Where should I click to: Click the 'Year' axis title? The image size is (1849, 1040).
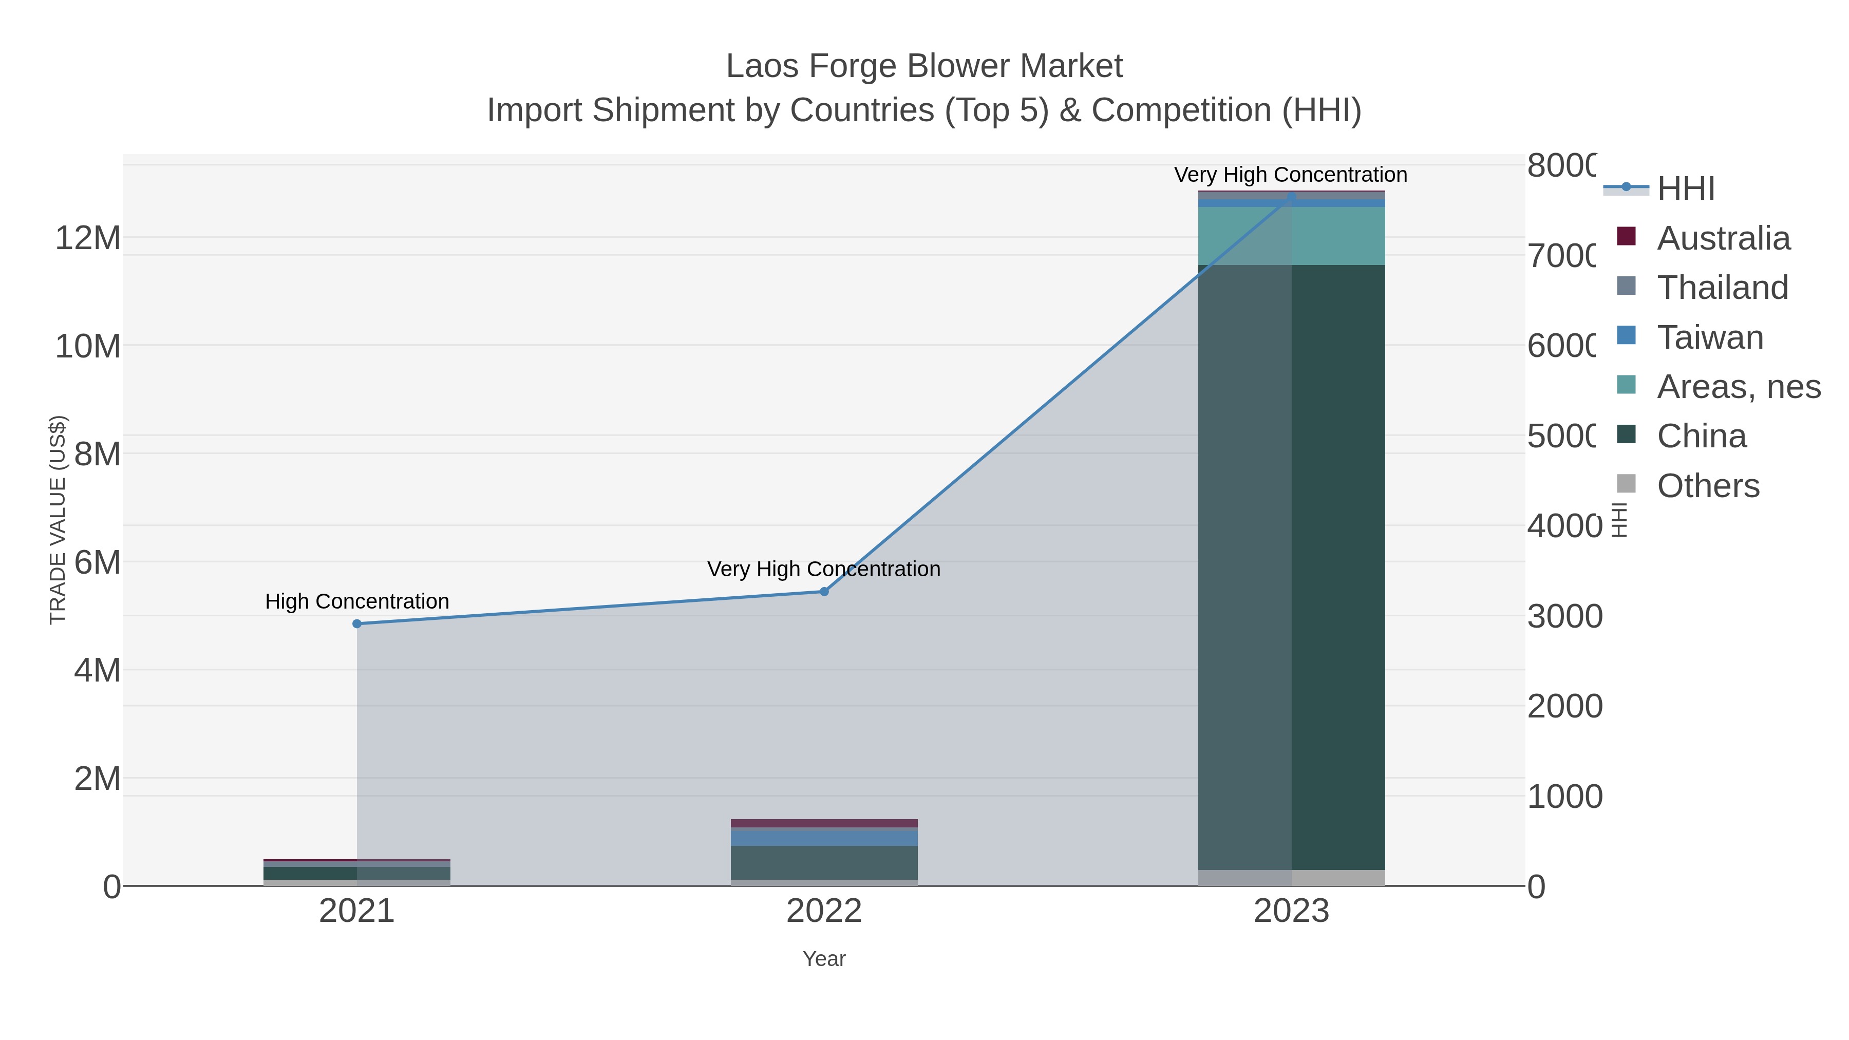coord(824,959)
